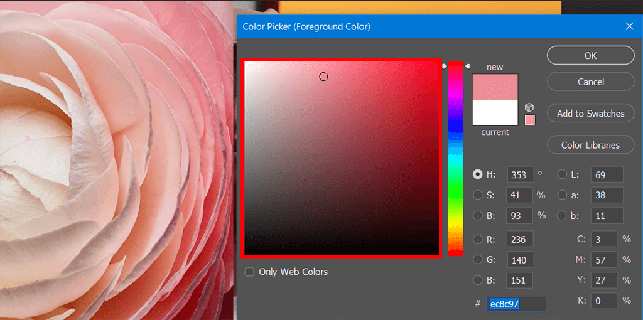Open Color Libraries
Image resolution: width=643 pixels, height=320 pixels.
pyautogui.click(x=590, y=145)
